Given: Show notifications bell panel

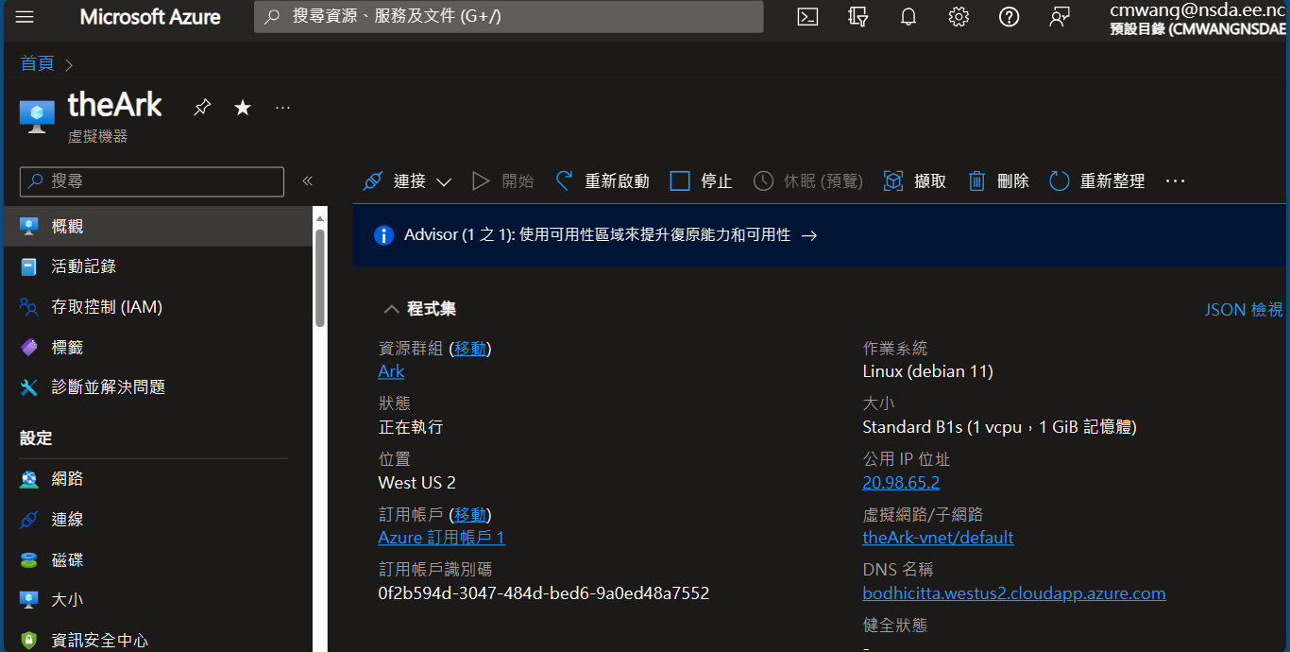Looking at the screenshot, I should point(908,17).
